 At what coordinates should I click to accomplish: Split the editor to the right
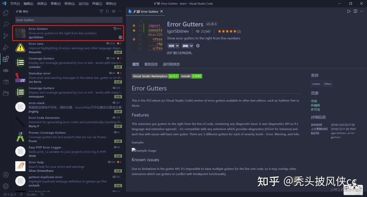(x=355, y=11)
